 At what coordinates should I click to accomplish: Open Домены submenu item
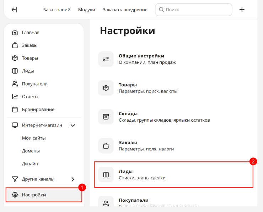point(31,151)
